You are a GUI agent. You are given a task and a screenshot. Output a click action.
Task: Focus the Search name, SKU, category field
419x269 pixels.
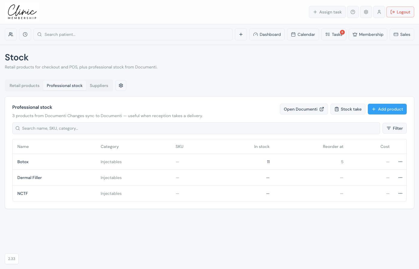(x=196, y=128)
